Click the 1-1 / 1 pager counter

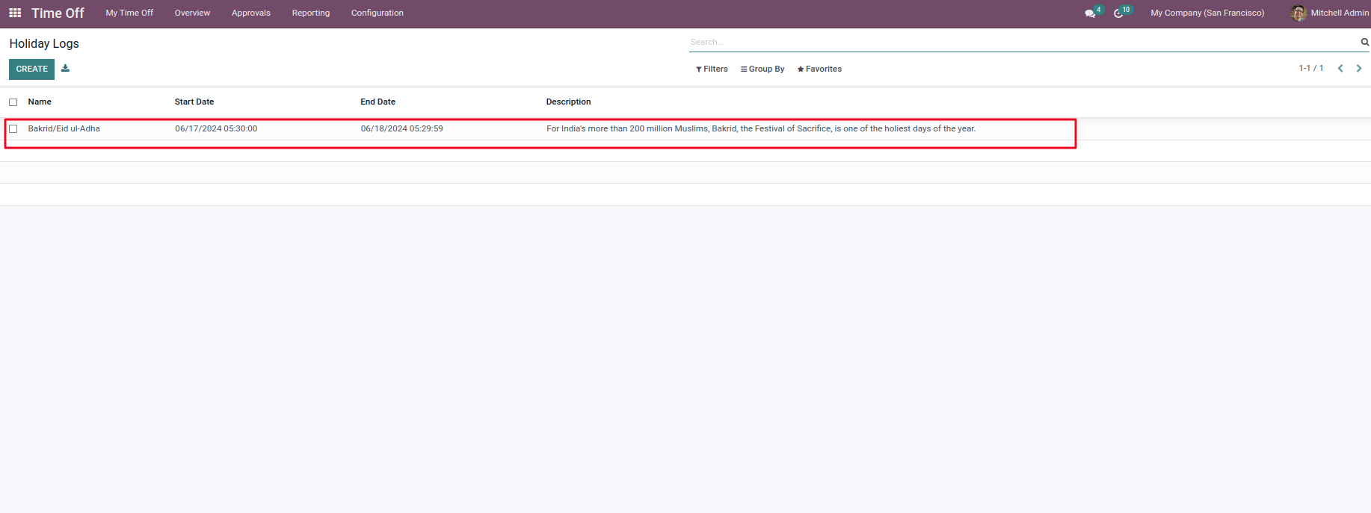[x=1310, y=68]
